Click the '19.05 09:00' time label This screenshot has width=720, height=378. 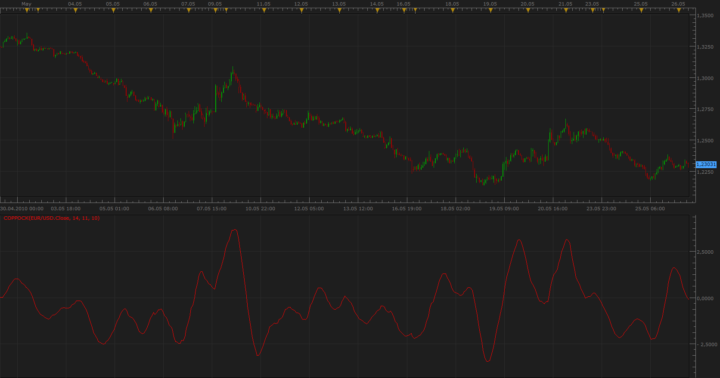(504, 209)
